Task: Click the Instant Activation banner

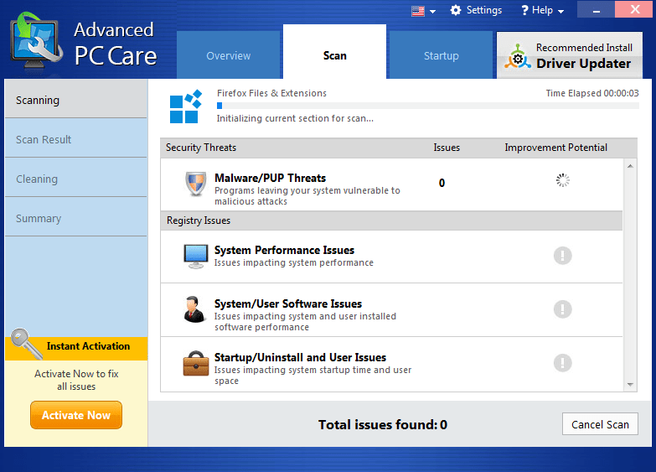Action: tap(76, 348)
